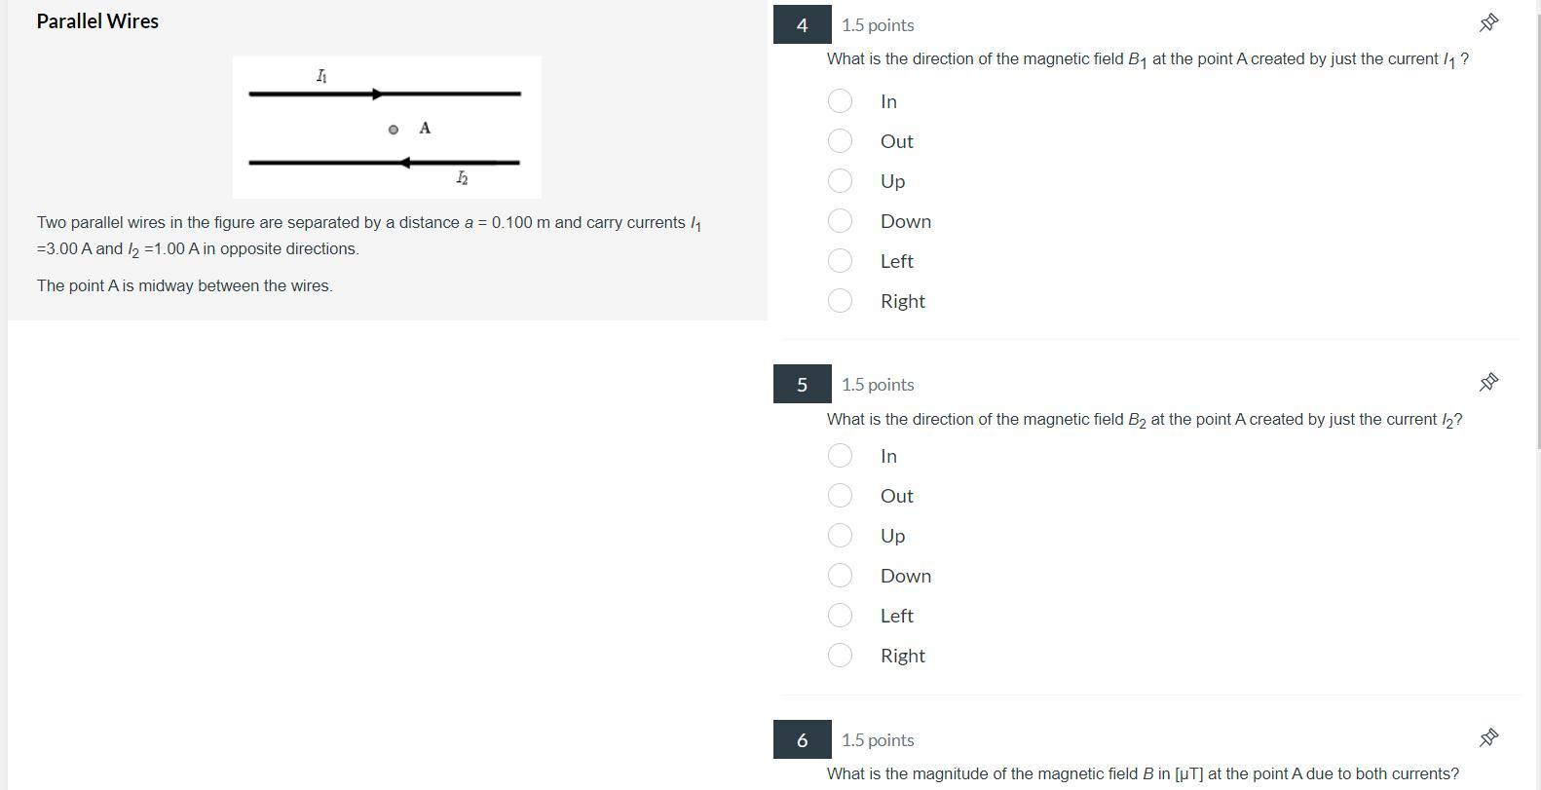Select "Right" for question 5

(840, 656)
